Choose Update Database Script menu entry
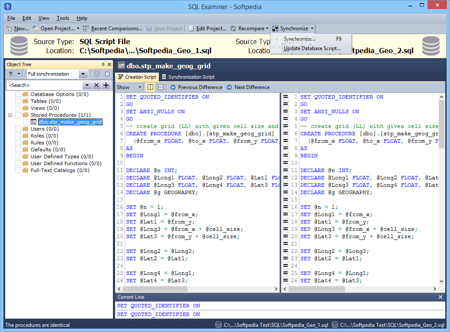Image resolution: width=450 pixels, height=332 pixels. click(311, 48)
